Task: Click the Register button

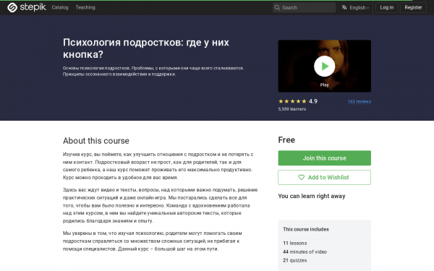Action: point(413,7)
